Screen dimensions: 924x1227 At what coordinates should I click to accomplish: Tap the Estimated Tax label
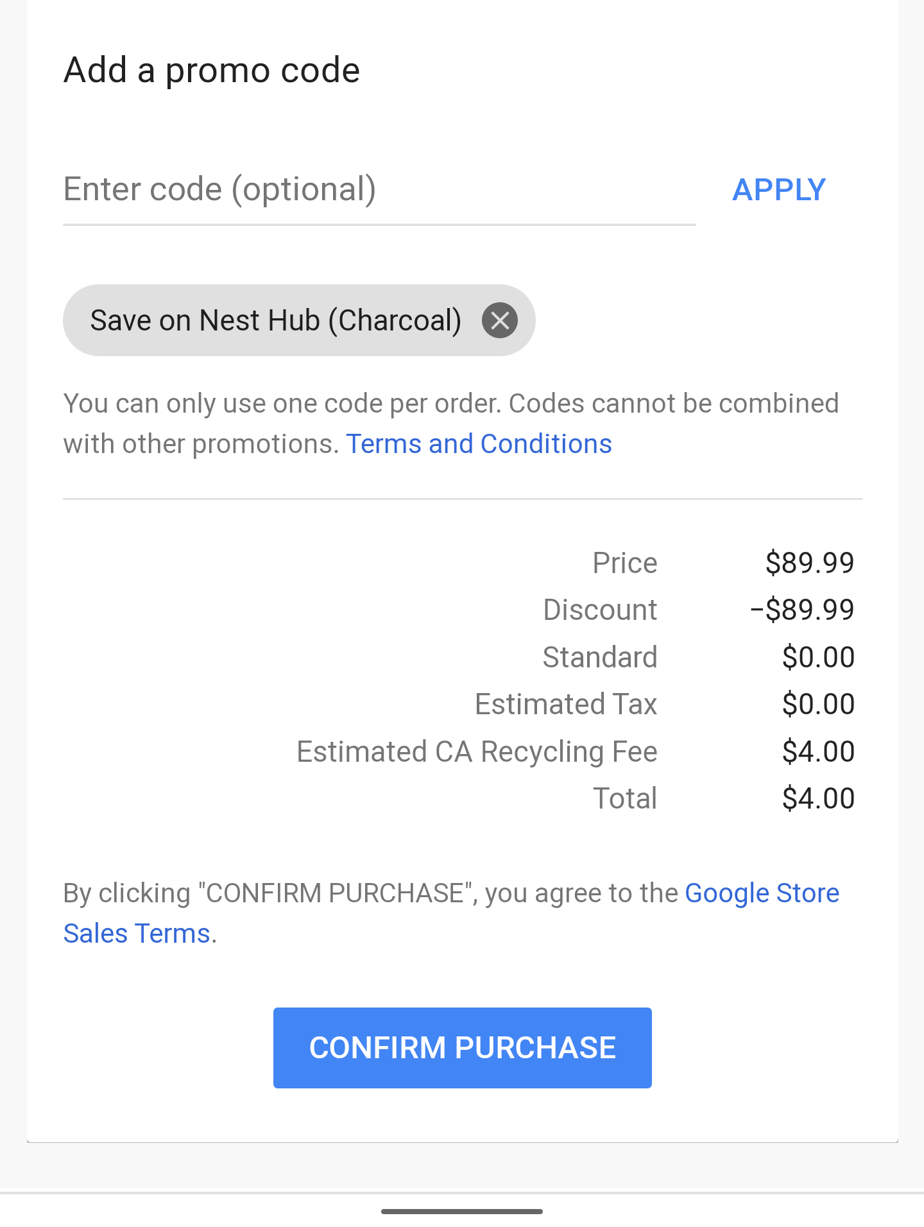pyautogui.click(x=566, y=704)
